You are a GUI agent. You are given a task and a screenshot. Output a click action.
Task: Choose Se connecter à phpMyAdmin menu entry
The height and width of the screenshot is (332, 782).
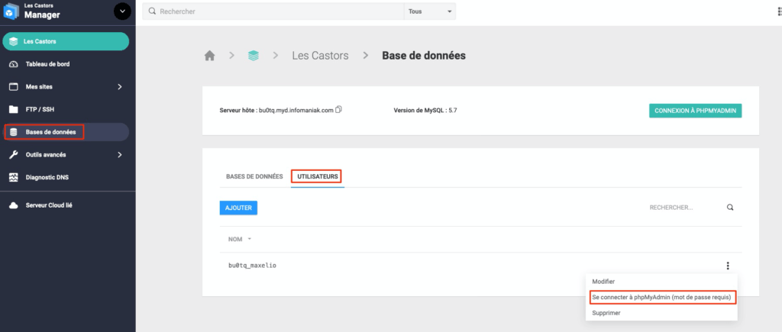[x=661, y=298]
